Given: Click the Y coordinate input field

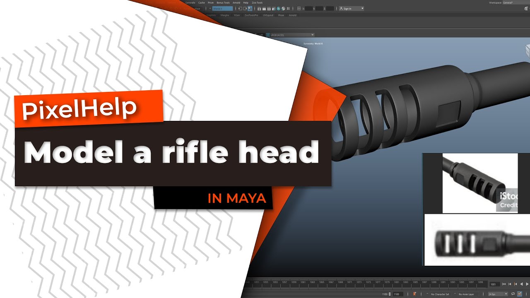Looking at the screenshot, I should (x=319, y=9).
